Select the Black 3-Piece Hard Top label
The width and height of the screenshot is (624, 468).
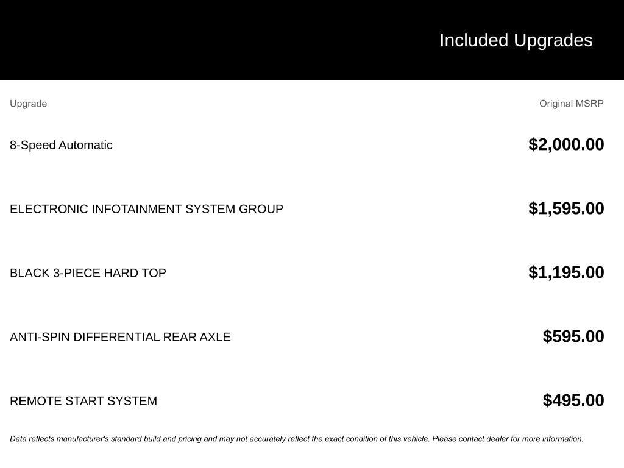click(88, 273)
